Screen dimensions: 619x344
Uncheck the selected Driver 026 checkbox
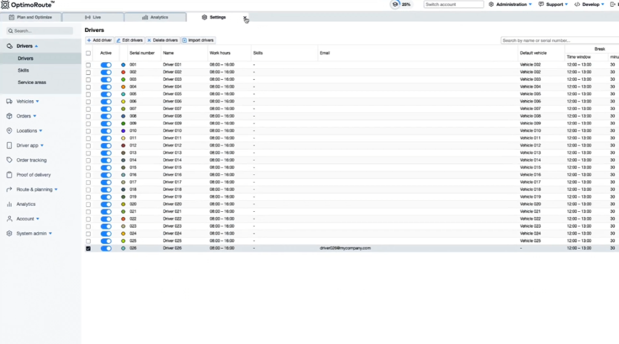pos(88,248)
